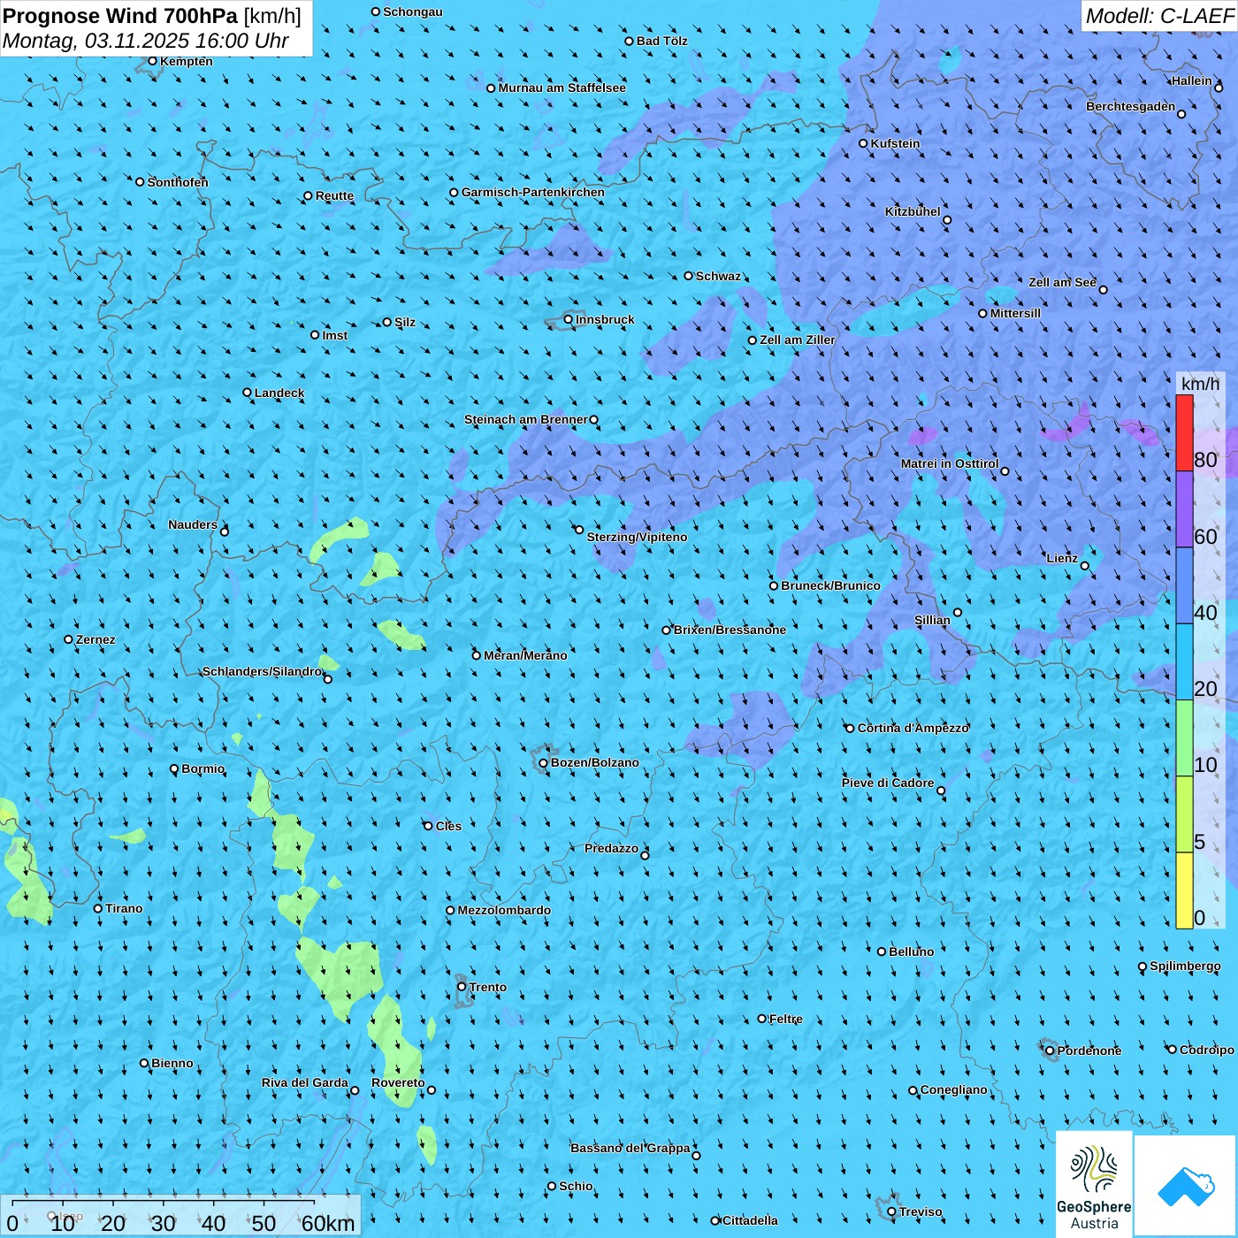Image resolution: width=1238 pixels, height=1238 pixels.
Task: Click the Feltre location dot
Action: [x=762, y=1019]
